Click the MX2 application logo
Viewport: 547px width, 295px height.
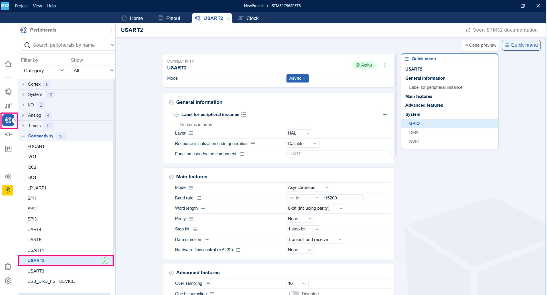click(5, 6)
